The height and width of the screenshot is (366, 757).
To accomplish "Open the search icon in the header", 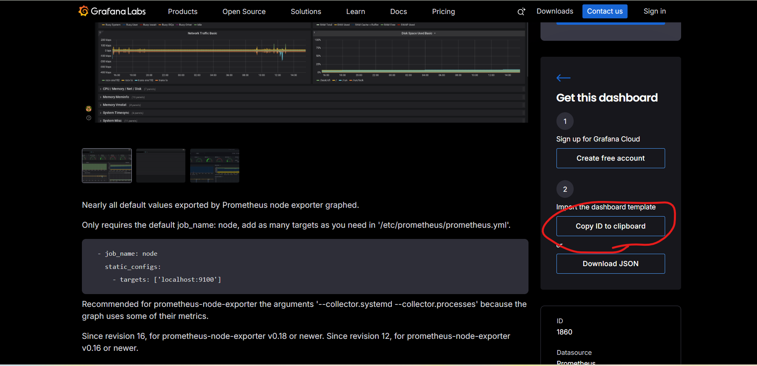I will (x=521, y=12).
